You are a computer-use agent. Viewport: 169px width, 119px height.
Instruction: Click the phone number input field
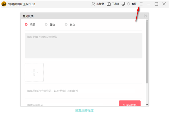point(83,91)
